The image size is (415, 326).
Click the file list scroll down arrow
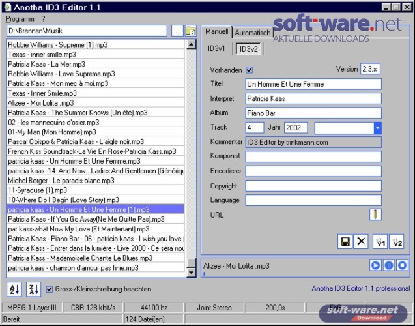tap(191, 273)
